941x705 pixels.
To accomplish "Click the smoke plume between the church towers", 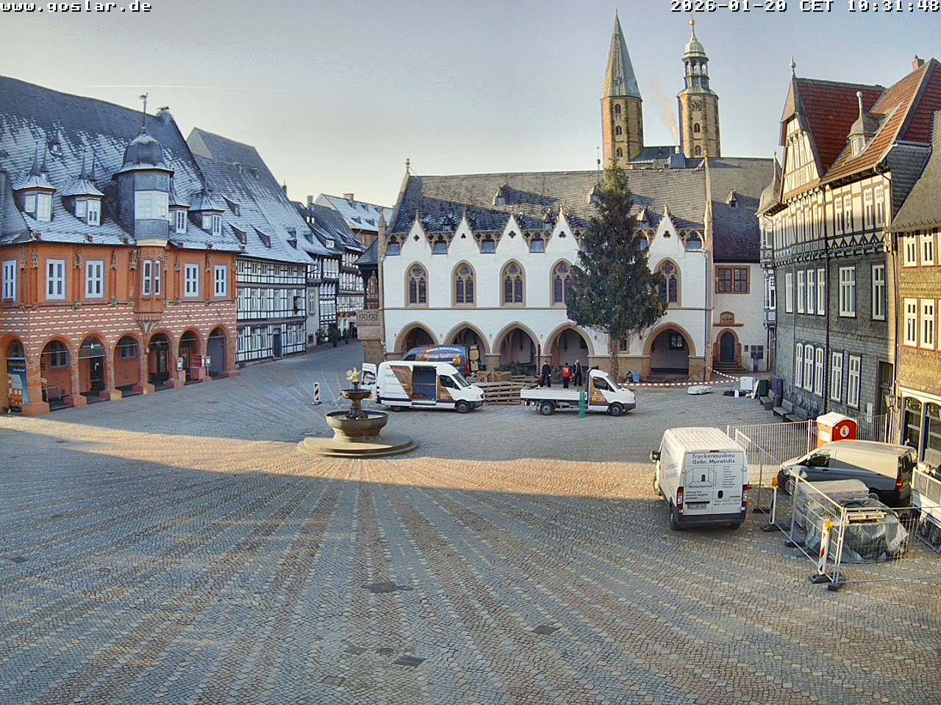I will (665, 110).
